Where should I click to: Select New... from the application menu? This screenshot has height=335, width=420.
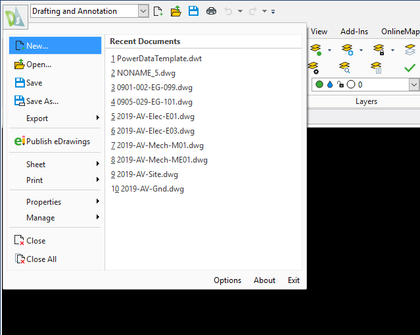pos(37,46)
